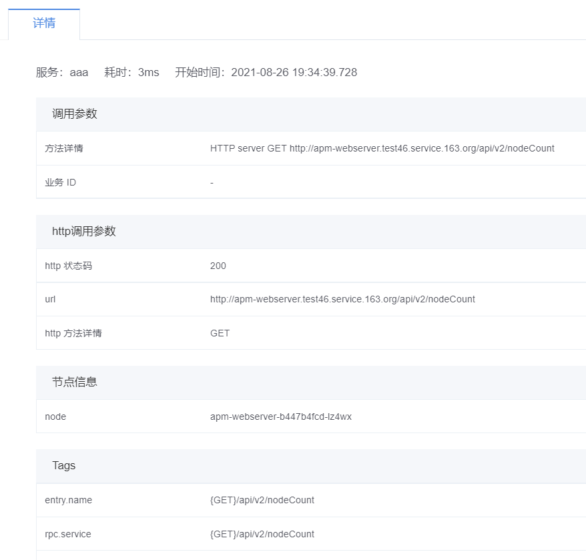Image resolution: width=586 pixels, height=560 pixels.
Task: Click the url value in http调用参数
Action: click(x=342, y=300)
